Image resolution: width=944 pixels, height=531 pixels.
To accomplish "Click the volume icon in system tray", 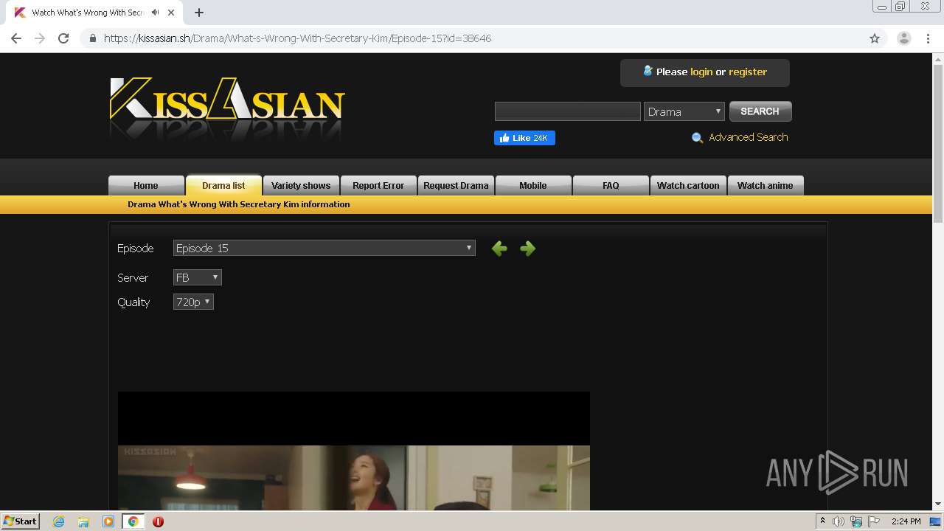I will tap(839, 521).
